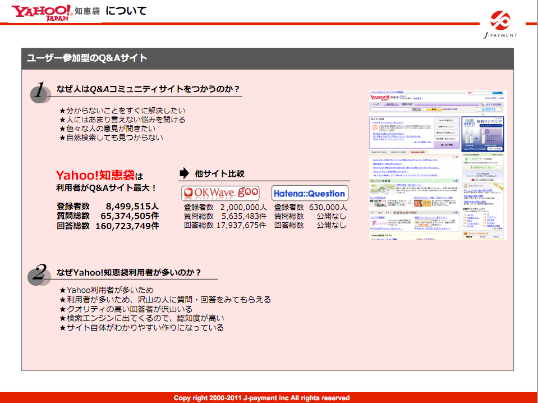Click the black arrow beside 他サイト比較
Image resolution: width=538 pixels, height=403 pixels.
pyautogui.click(x=184, y=173)
